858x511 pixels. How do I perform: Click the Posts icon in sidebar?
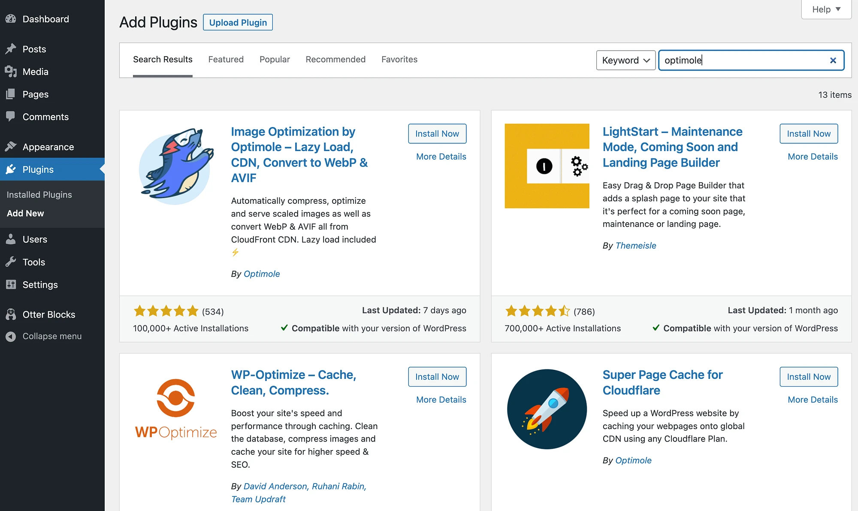12,48
